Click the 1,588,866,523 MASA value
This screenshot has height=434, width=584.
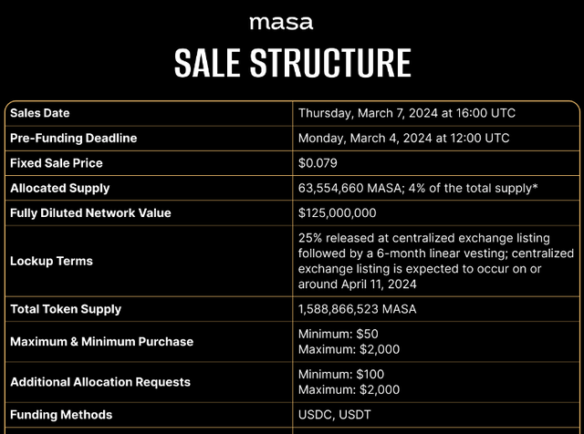tap(357, 309)
